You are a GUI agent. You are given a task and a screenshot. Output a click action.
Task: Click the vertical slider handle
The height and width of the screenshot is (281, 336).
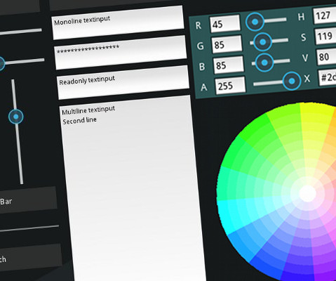click(16, 117)
